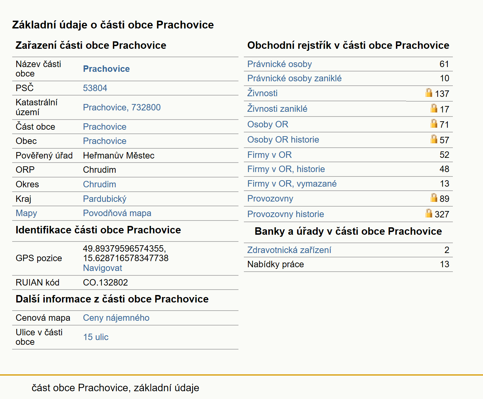Open the Pardubický region link

point(105,199)
